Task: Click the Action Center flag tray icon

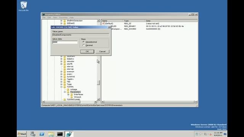Action: 201,134
